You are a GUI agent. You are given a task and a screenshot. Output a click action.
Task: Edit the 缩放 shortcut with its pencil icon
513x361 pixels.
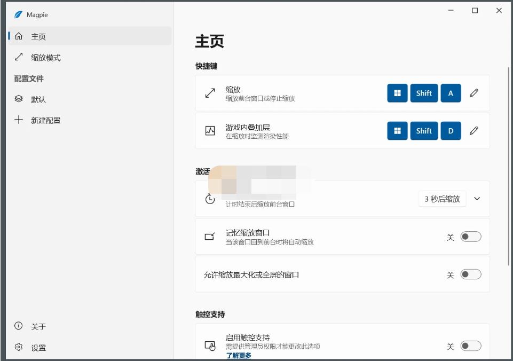(473, 93)
